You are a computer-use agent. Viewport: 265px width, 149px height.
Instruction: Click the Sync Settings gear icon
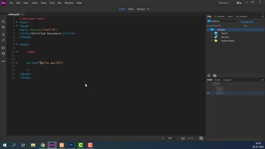pyautogui.click(x=239, y=3)
